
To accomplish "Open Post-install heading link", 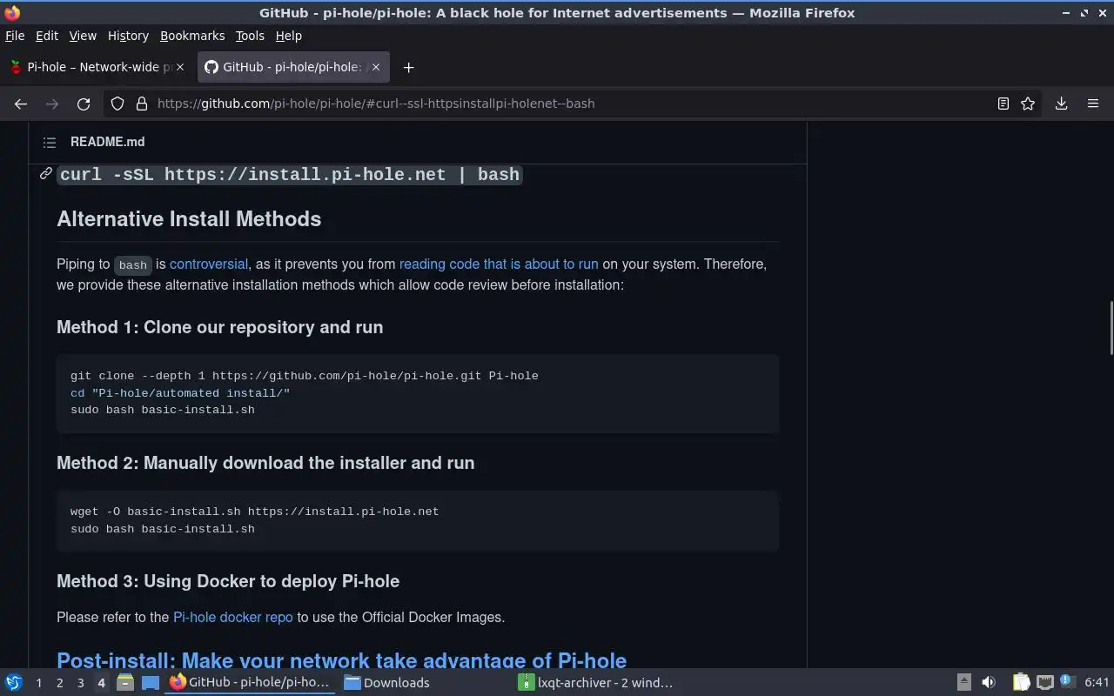I will point(341,660).
